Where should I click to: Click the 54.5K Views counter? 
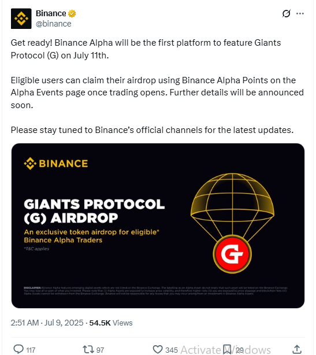point(111,323)
